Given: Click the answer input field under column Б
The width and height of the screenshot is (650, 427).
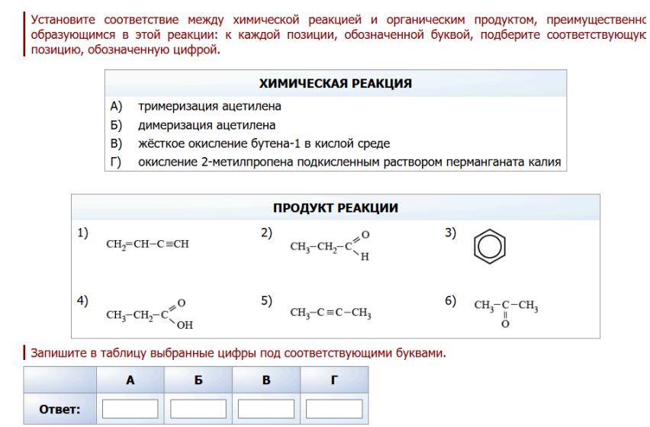Looking at the screenshot, I should point(198,409).
